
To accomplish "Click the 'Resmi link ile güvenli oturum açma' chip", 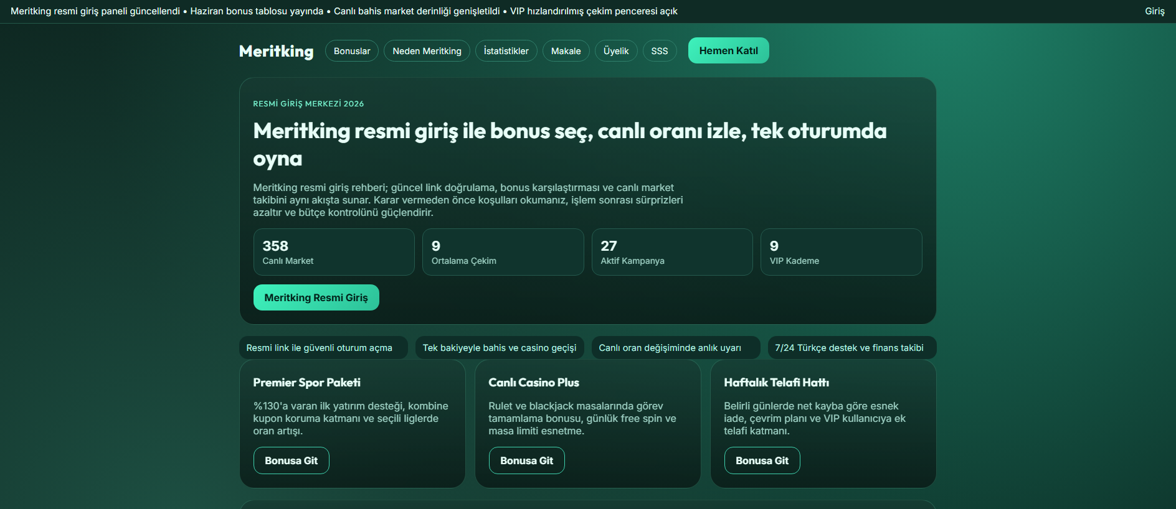I will (x=323, y=348).
